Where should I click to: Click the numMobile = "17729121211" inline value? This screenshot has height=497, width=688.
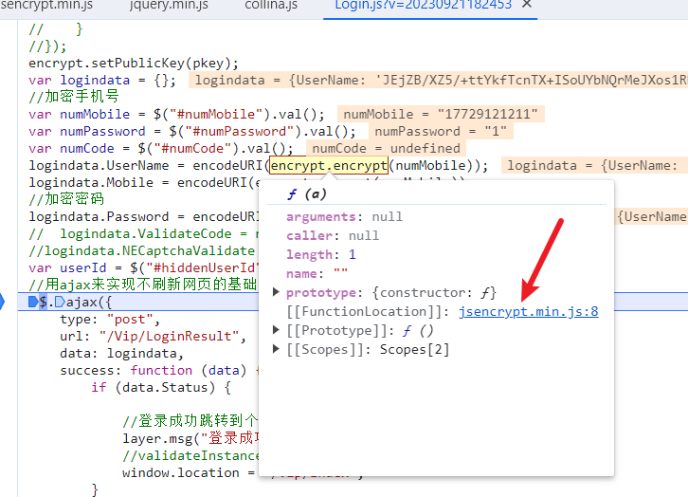[441, 114]
